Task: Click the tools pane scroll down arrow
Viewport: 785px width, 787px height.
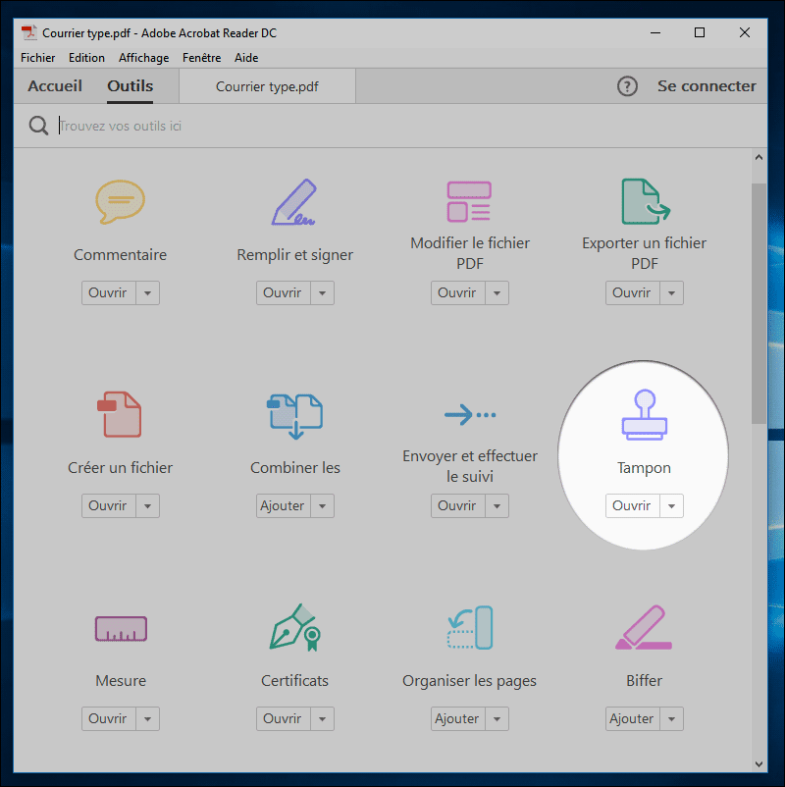Action: pos(759,764)
